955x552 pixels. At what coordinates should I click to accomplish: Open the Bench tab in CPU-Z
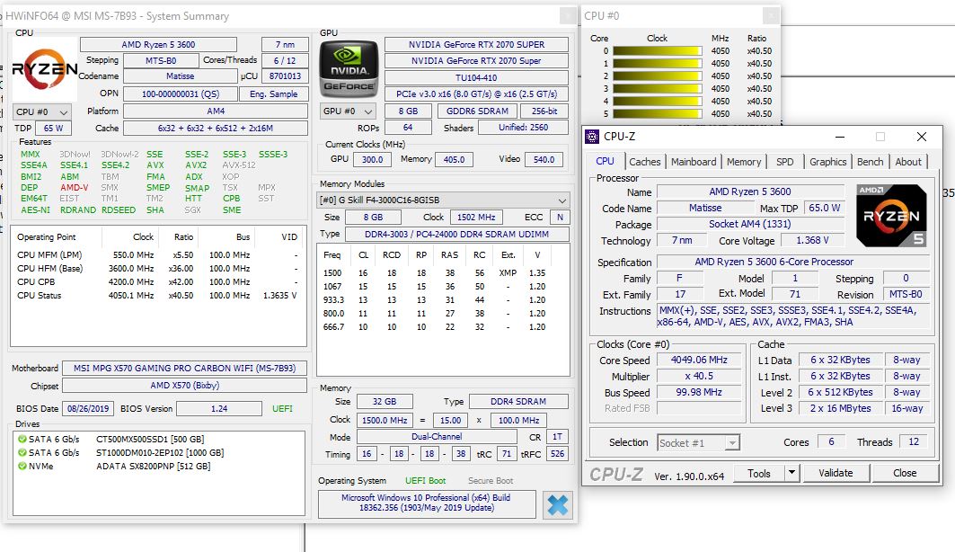[x=870, y=162]
